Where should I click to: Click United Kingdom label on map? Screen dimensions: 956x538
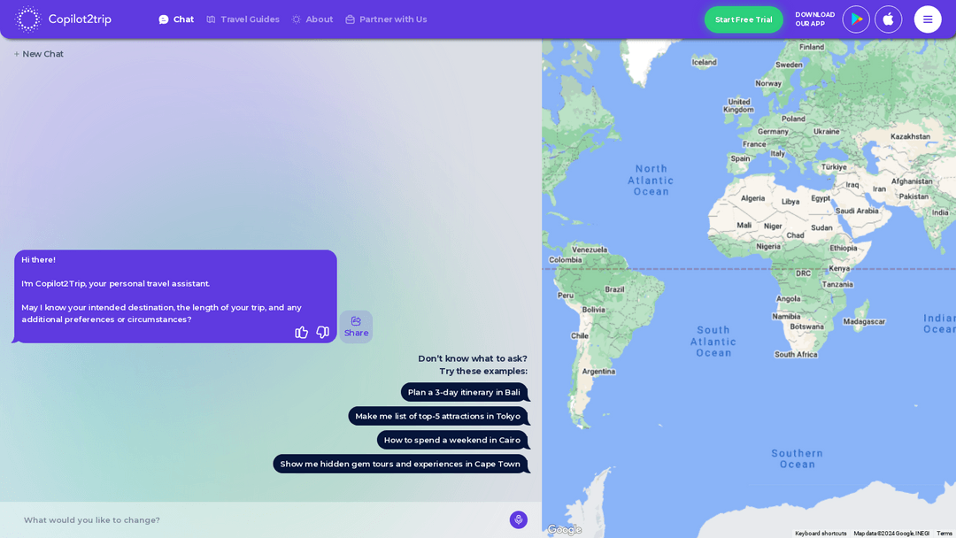[x=738, y=105]
